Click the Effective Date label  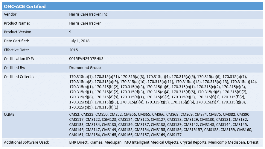pyautogui.click(x=16, y=50)
